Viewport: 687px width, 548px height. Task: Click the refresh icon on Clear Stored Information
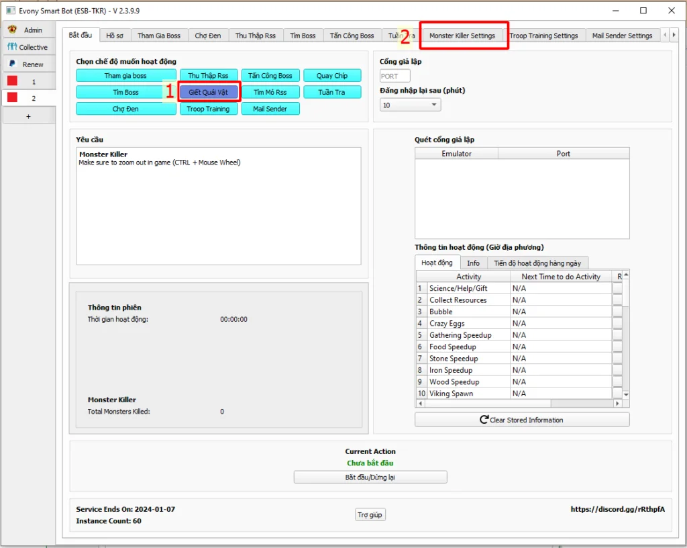[484, 420]
